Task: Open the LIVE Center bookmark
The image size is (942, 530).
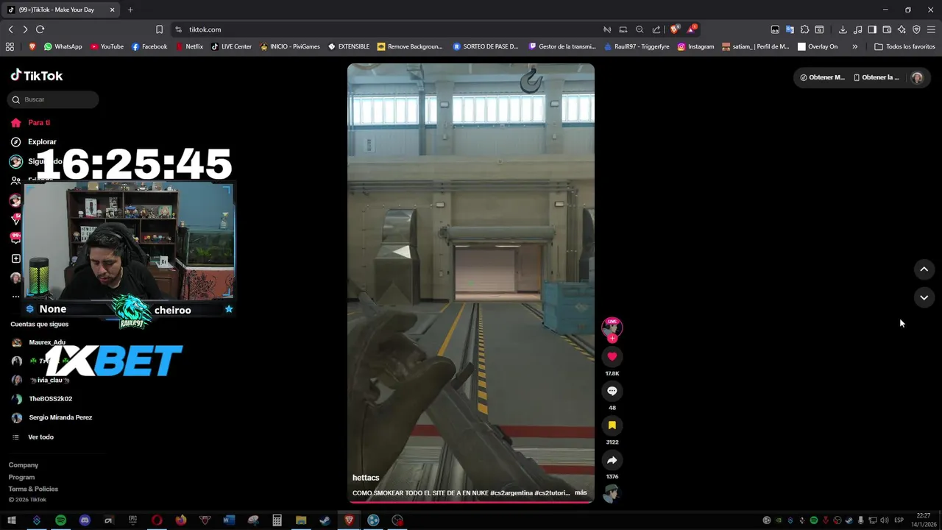Action: [x=231, y=46]
